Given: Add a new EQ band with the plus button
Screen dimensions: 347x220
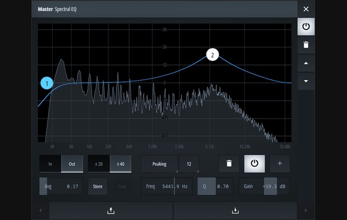Looking at the screenshot, I should pyautogui.click(x=280, y=164).
